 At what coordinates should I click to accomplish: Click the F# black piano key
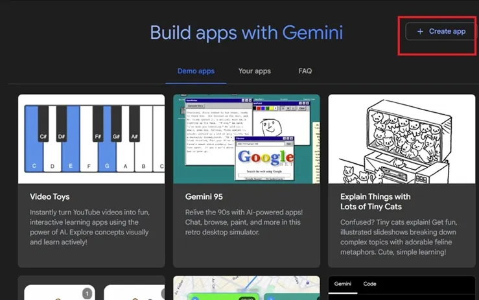[98, 124]
